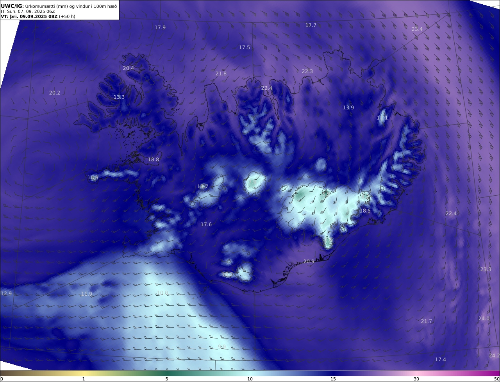Click the 20.4 value label

pyautogui.click(x=128, y=68)
